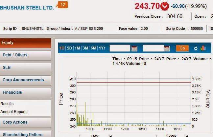Viewport: 213px width, 137px height.
Task: Click the 270 price axis label
Action: point(73,106)
